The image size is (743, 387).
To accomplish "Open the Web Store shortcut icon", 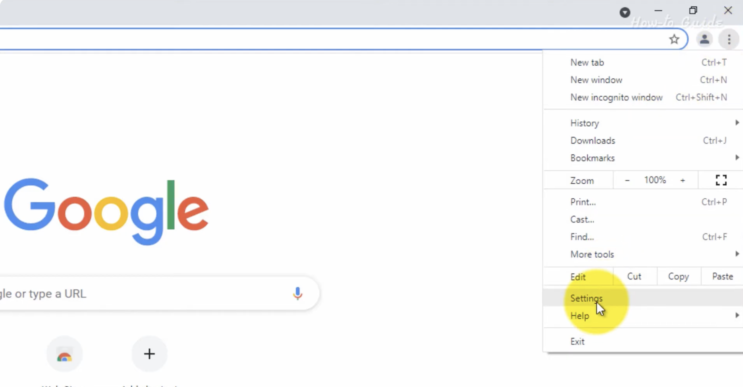I will tap(64, 354).
